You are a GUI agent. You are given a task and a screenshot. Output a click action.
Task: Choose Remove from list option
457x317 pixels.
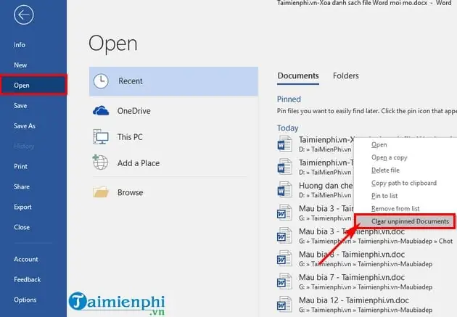point(395,209)
